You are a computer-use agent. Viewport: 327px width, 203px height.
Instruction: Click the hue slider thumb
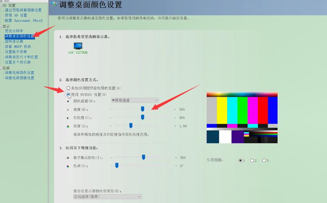[x=117, y=165]
